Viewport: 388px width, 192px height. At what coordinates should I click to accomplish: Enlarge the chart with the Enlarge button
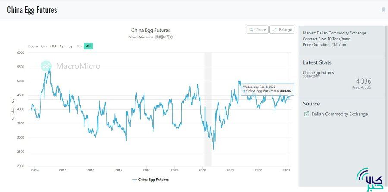click(282, 30)
